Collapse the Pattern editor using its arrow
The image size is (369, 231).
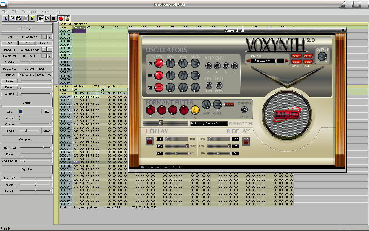[56, 86]
